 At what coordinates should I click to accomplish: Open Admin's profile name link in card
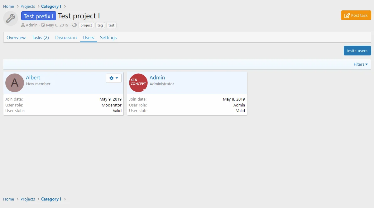pyautogui.click(x=157, y=78)
